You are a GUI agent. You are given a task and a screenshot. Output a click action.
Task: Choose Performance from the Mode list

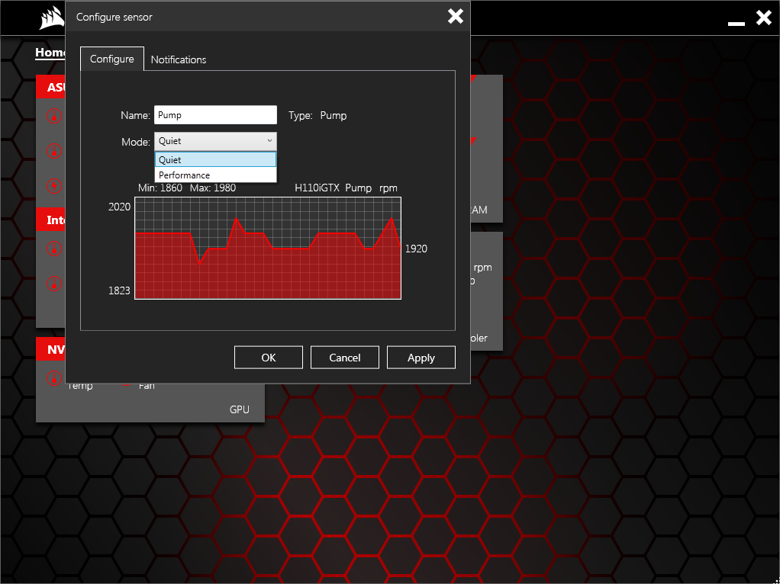[x=215, y=175]
